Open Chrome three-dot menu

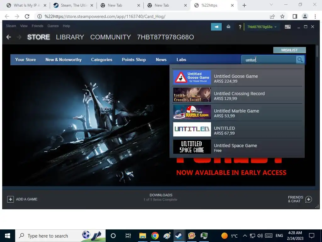point(315,16)
